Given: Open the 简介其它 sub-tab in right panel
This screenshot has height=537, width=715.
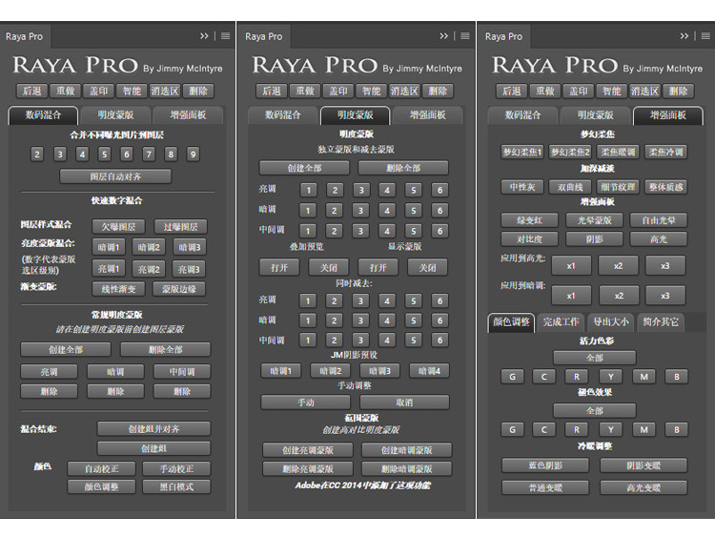Looking at the screenshot, I should click(661, 322).
